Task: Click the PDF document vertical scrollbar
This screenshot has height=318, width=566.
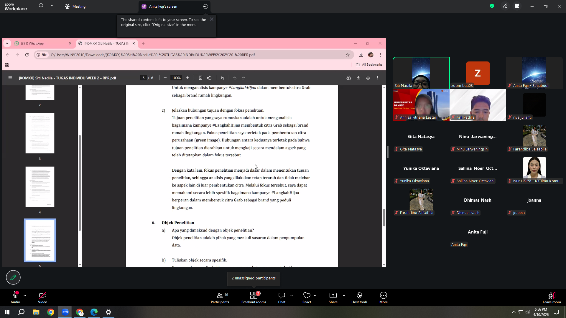Action: point(384,217)
